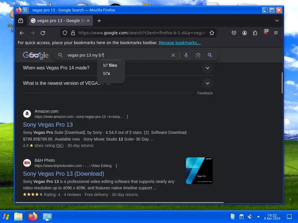Open the taskbar clock showing 19:32

(x=272, y=217)
